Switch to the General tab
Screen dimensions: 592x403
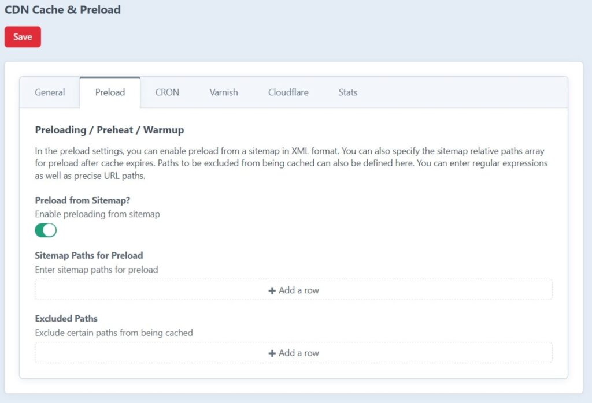coord(49,92)
